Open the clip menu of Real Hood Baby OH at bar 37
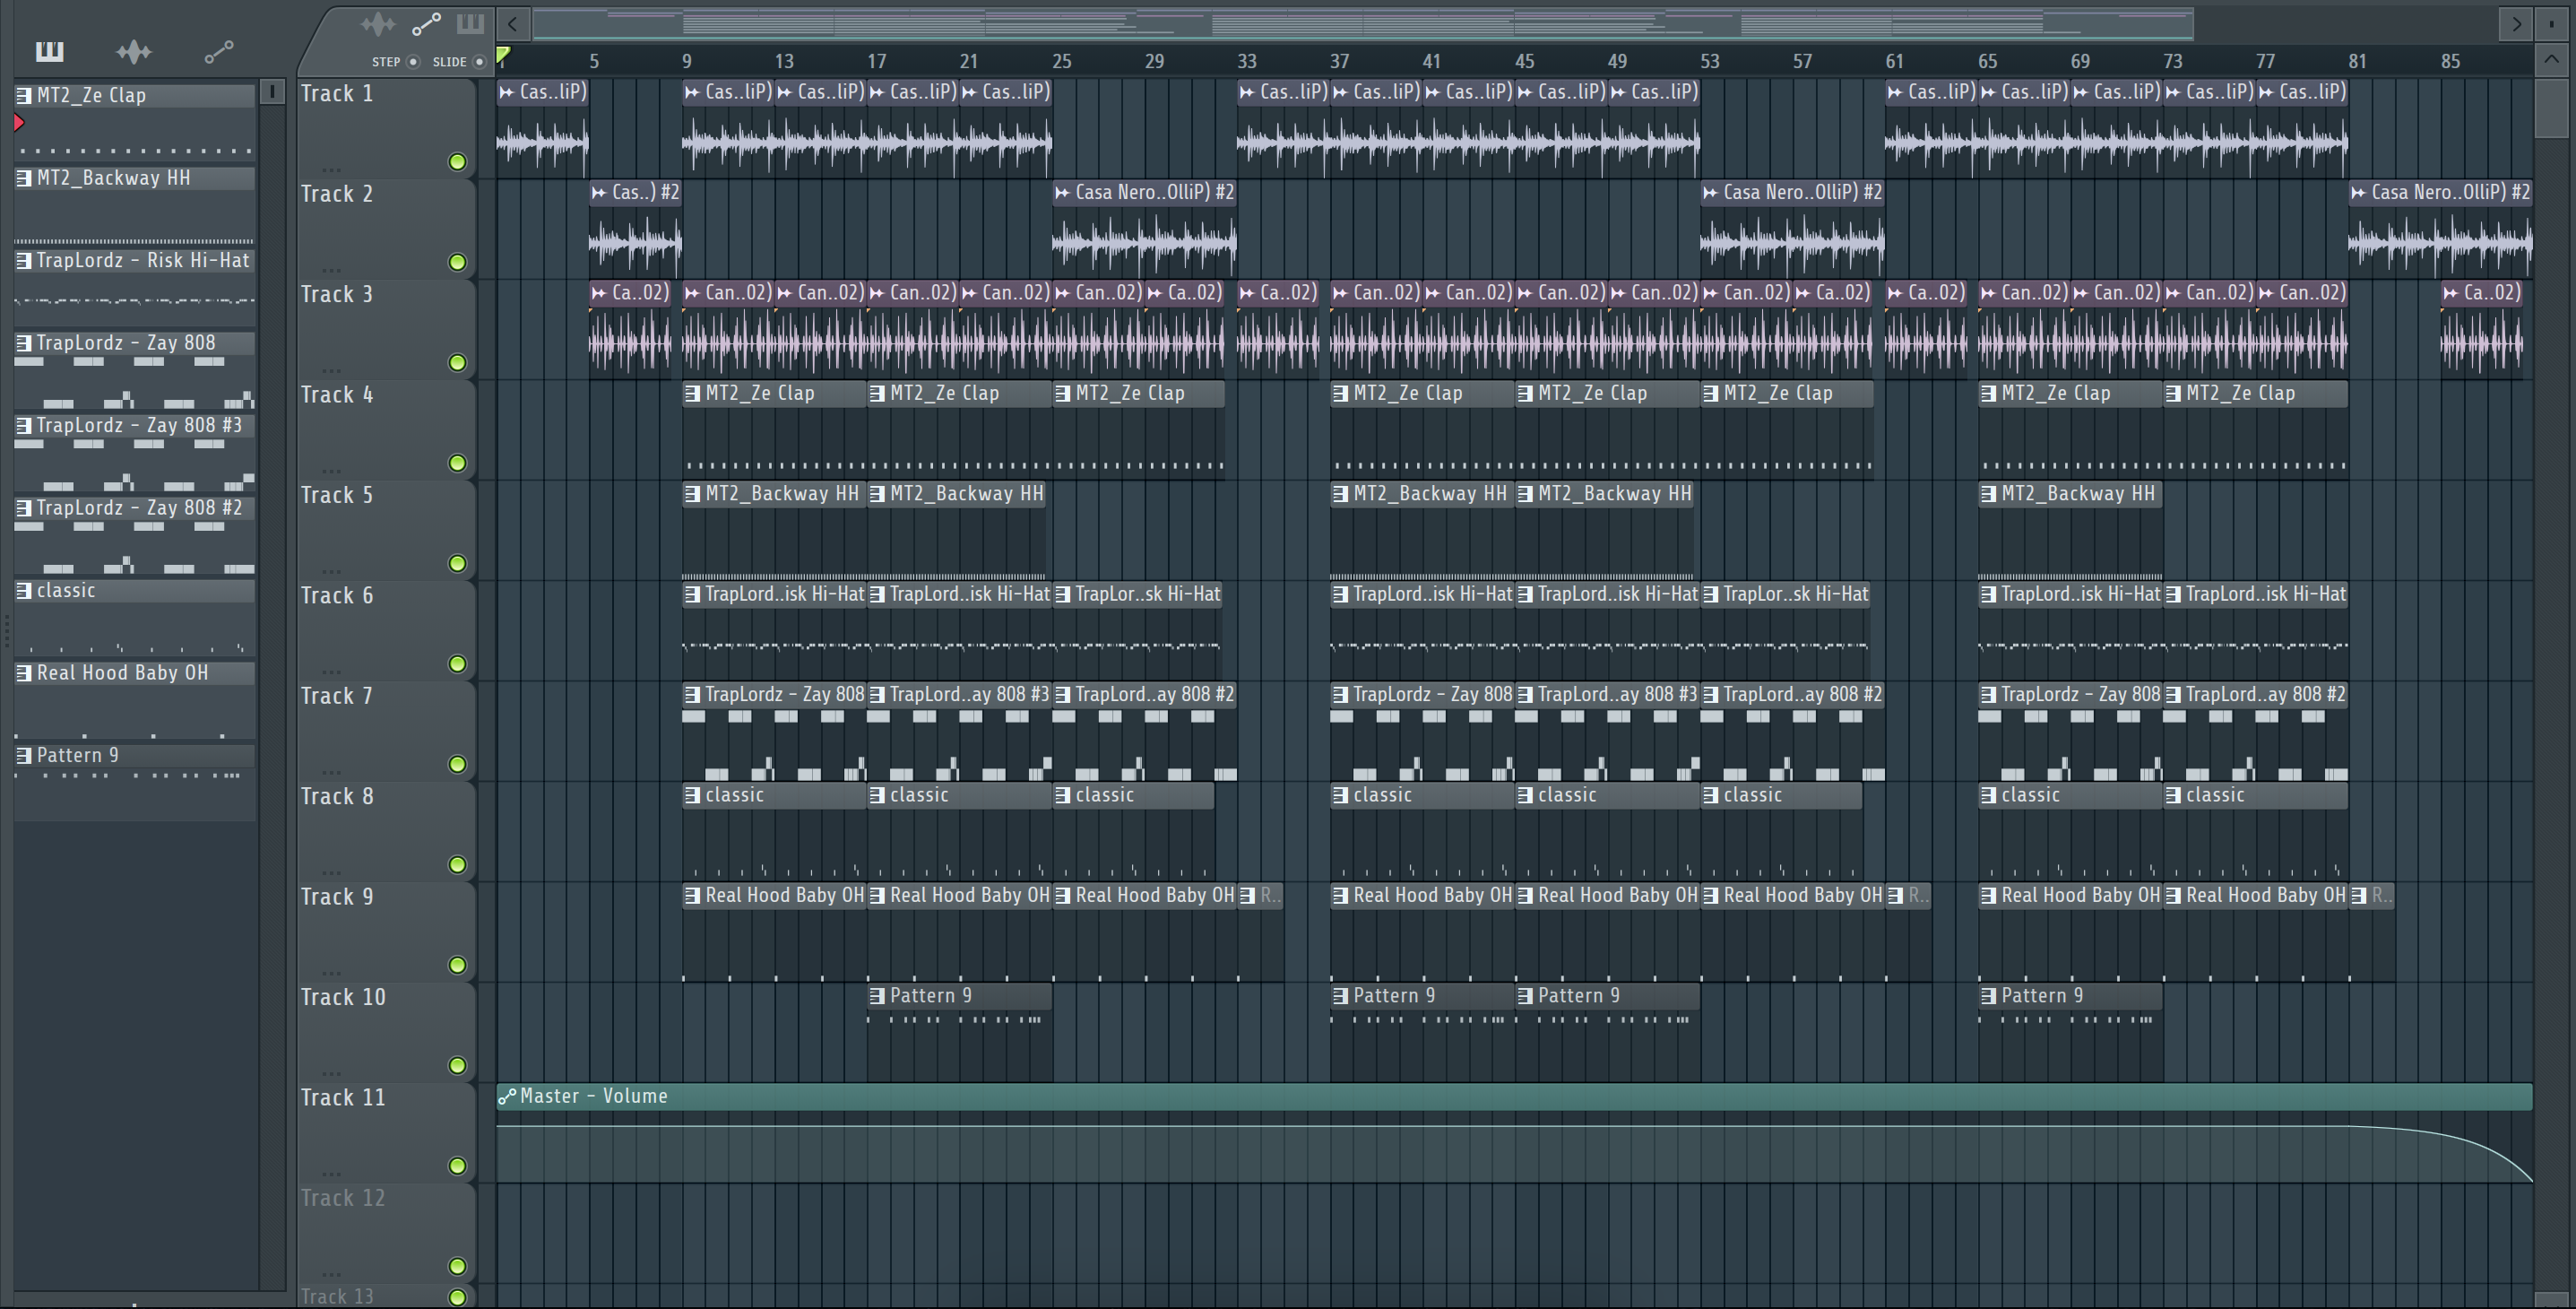 1340,896
